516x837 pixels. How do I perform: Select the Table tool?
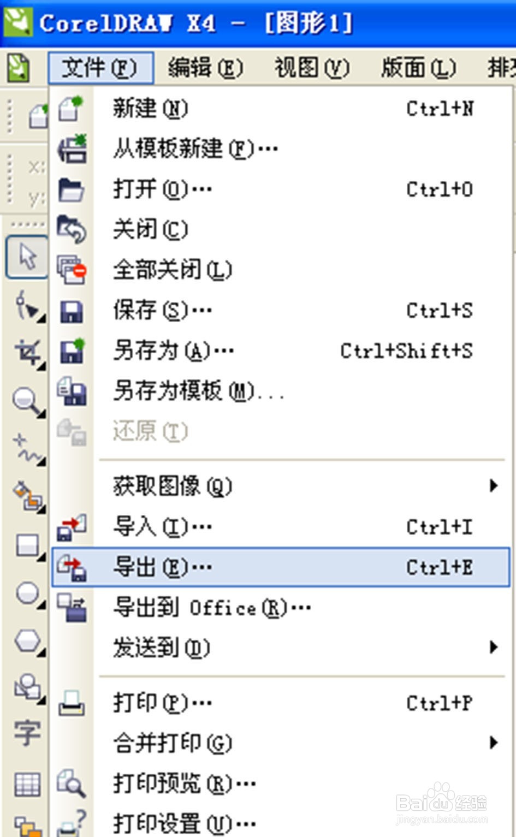click(x=27, y=784)
